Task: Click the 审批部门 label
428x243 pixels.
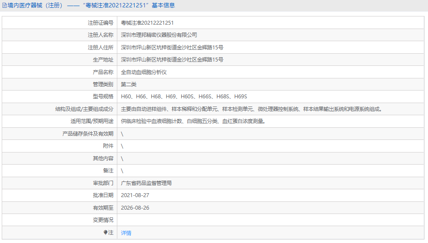Action: point(103,183)
